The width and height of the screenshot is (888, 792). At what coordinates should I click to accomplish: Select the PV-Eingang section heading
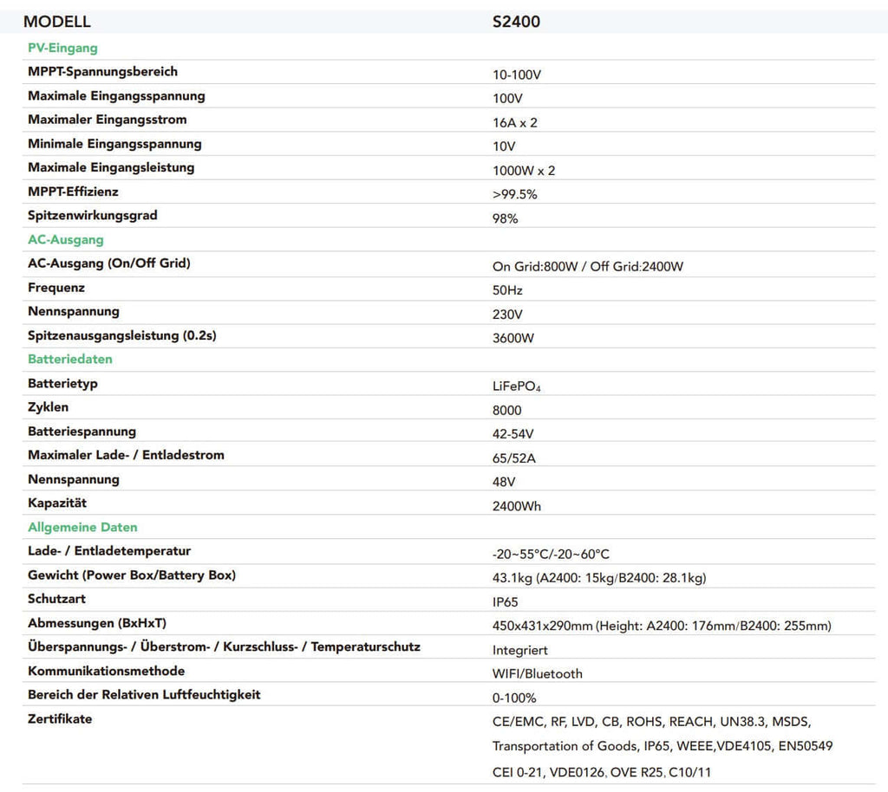click(x=62, y=48)
